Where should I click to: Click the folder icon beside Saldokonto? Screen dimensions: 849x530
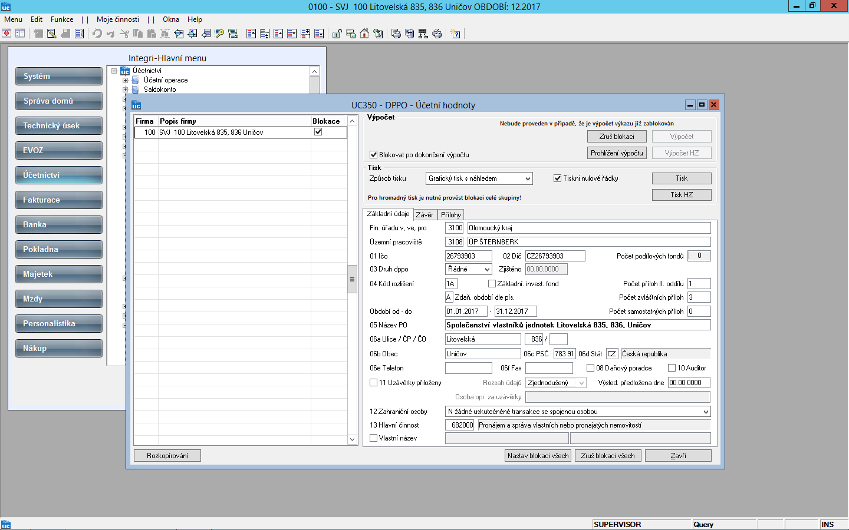point(135,90)
